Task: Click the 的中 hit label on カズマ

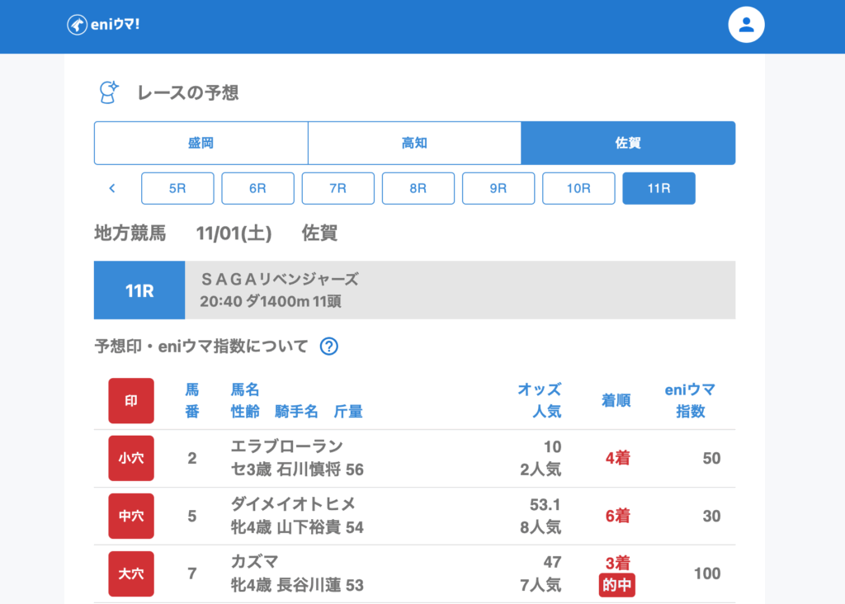Action: coord(617,585)
